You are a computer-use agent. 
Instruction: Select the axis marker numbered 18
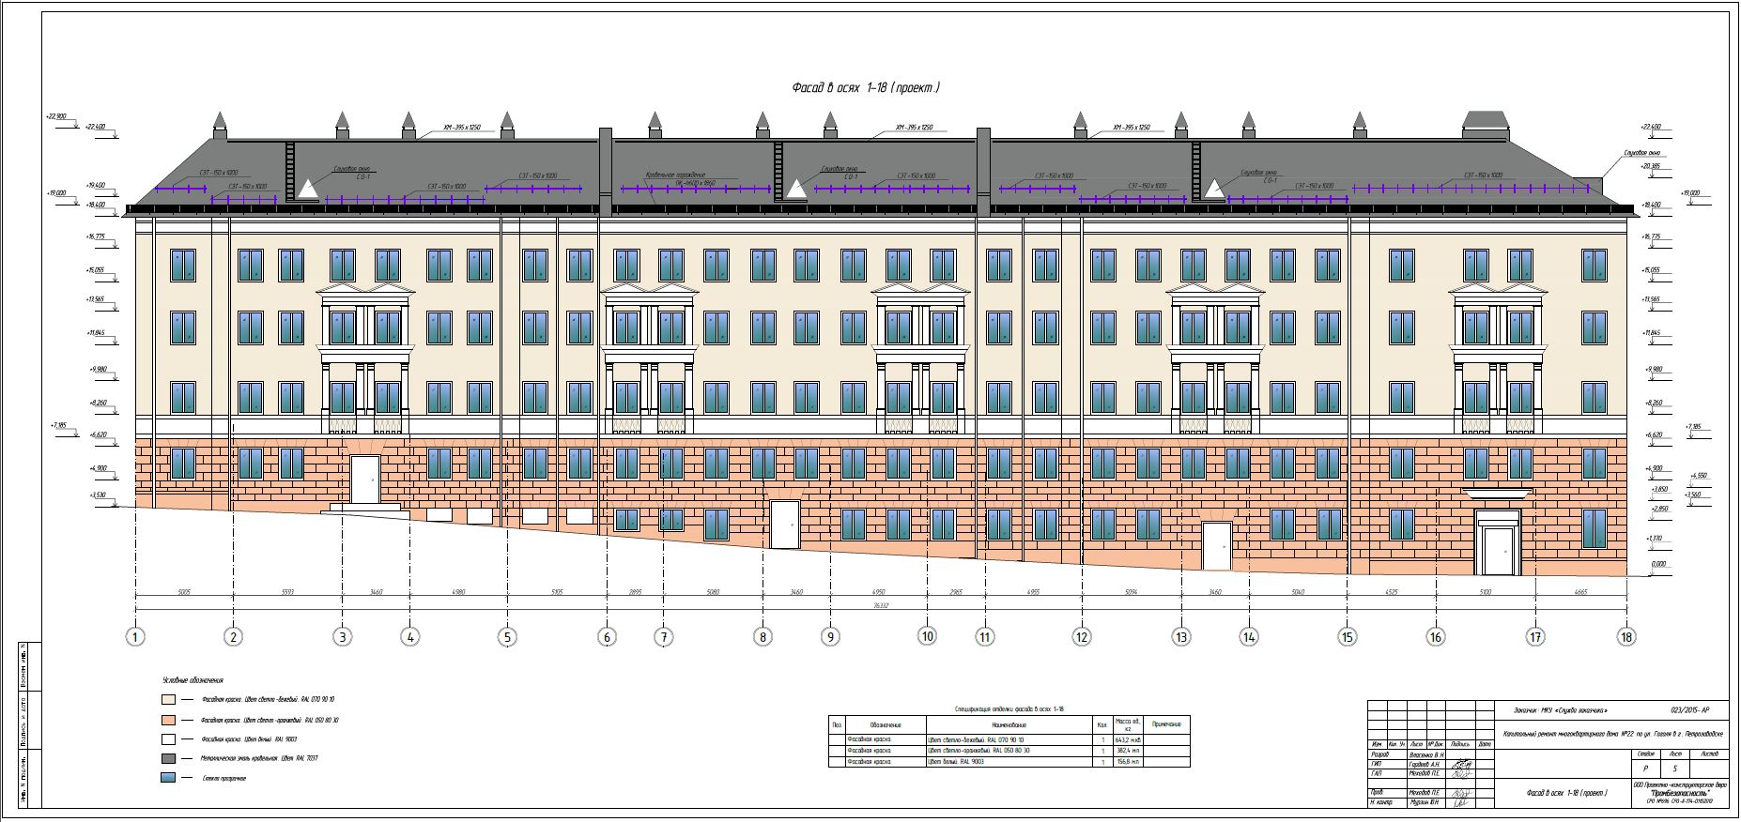tap(1626, 637)
